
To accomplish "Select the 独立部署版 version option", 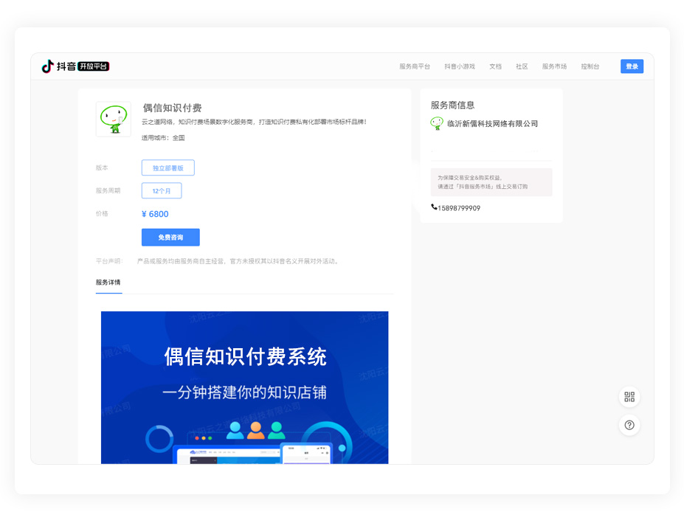I will (x=167, y=168).
